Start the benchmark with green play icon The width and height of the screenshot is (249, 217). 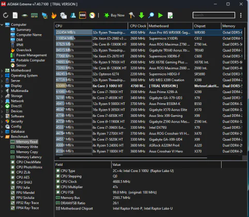click(x=161, y=16)
